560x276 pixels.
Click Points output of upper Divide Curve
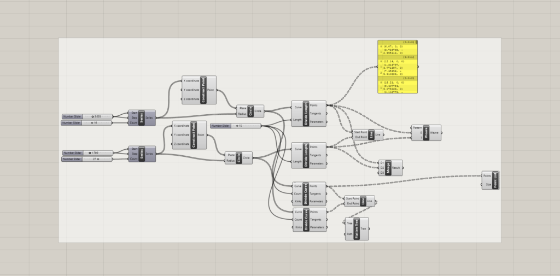313,186
